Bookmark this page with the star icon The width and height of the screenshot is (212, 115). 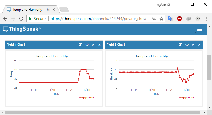[x=161, y=19]
